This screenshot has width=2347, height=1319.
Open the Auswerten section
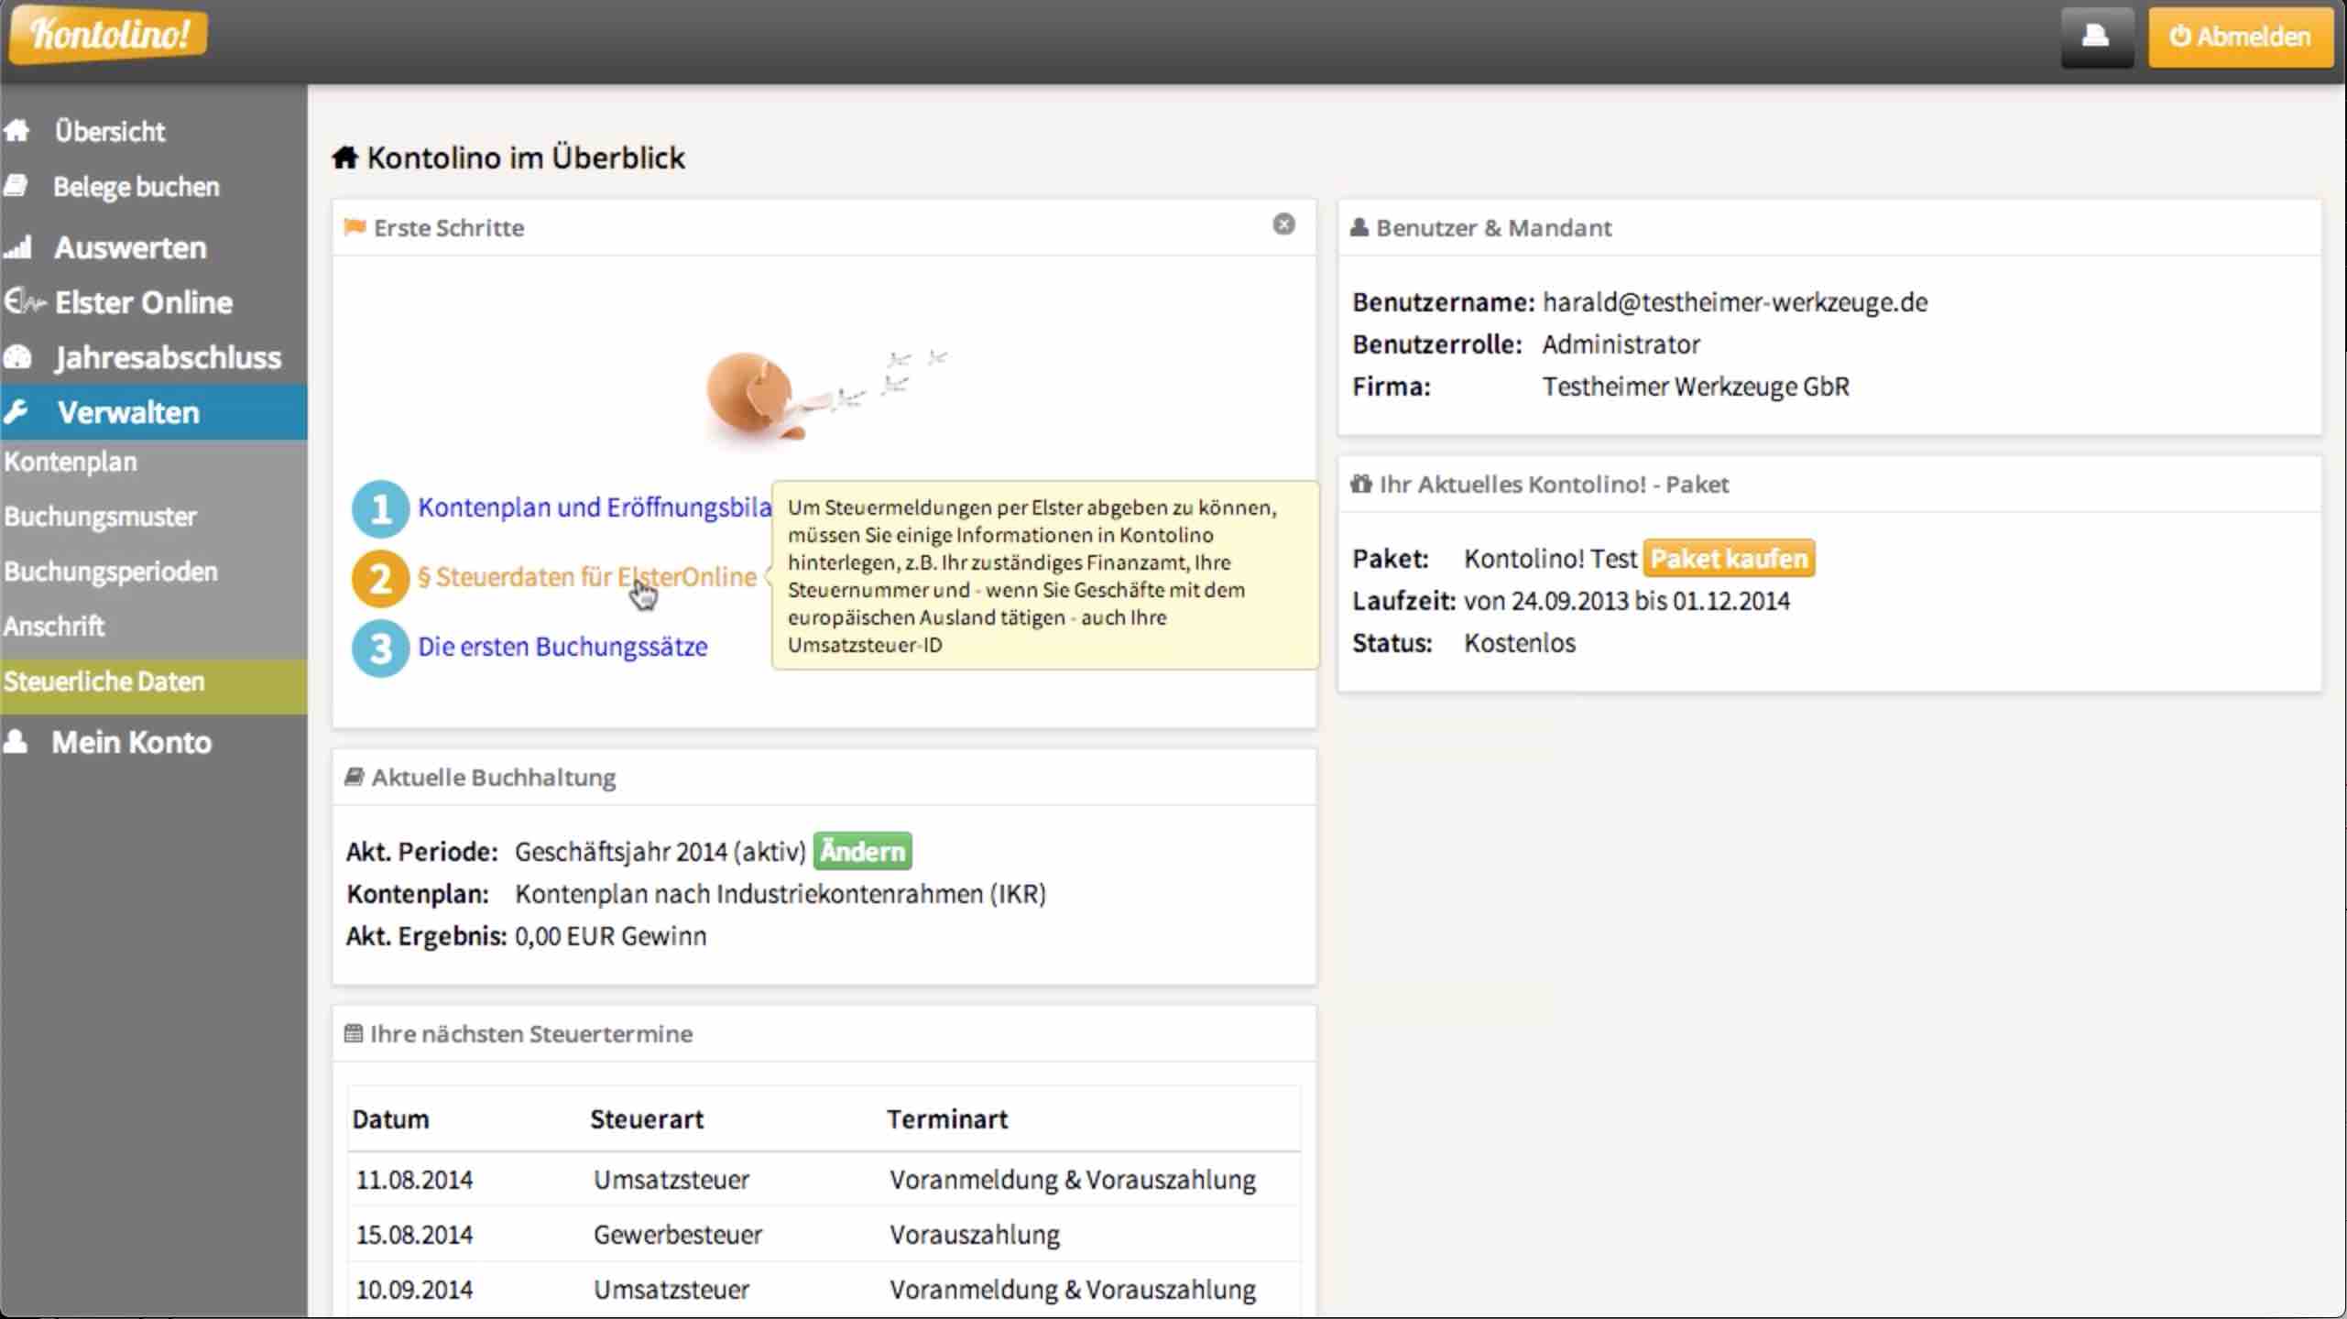point(130,247)
